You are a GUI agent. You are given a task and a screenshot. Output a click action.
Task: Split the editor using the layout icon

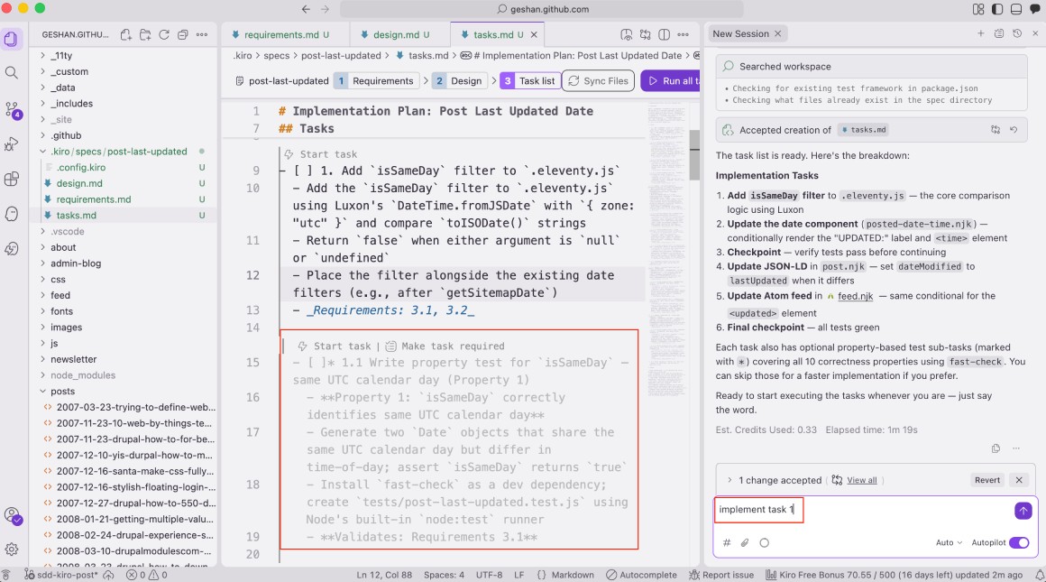[x=664, y=34]
